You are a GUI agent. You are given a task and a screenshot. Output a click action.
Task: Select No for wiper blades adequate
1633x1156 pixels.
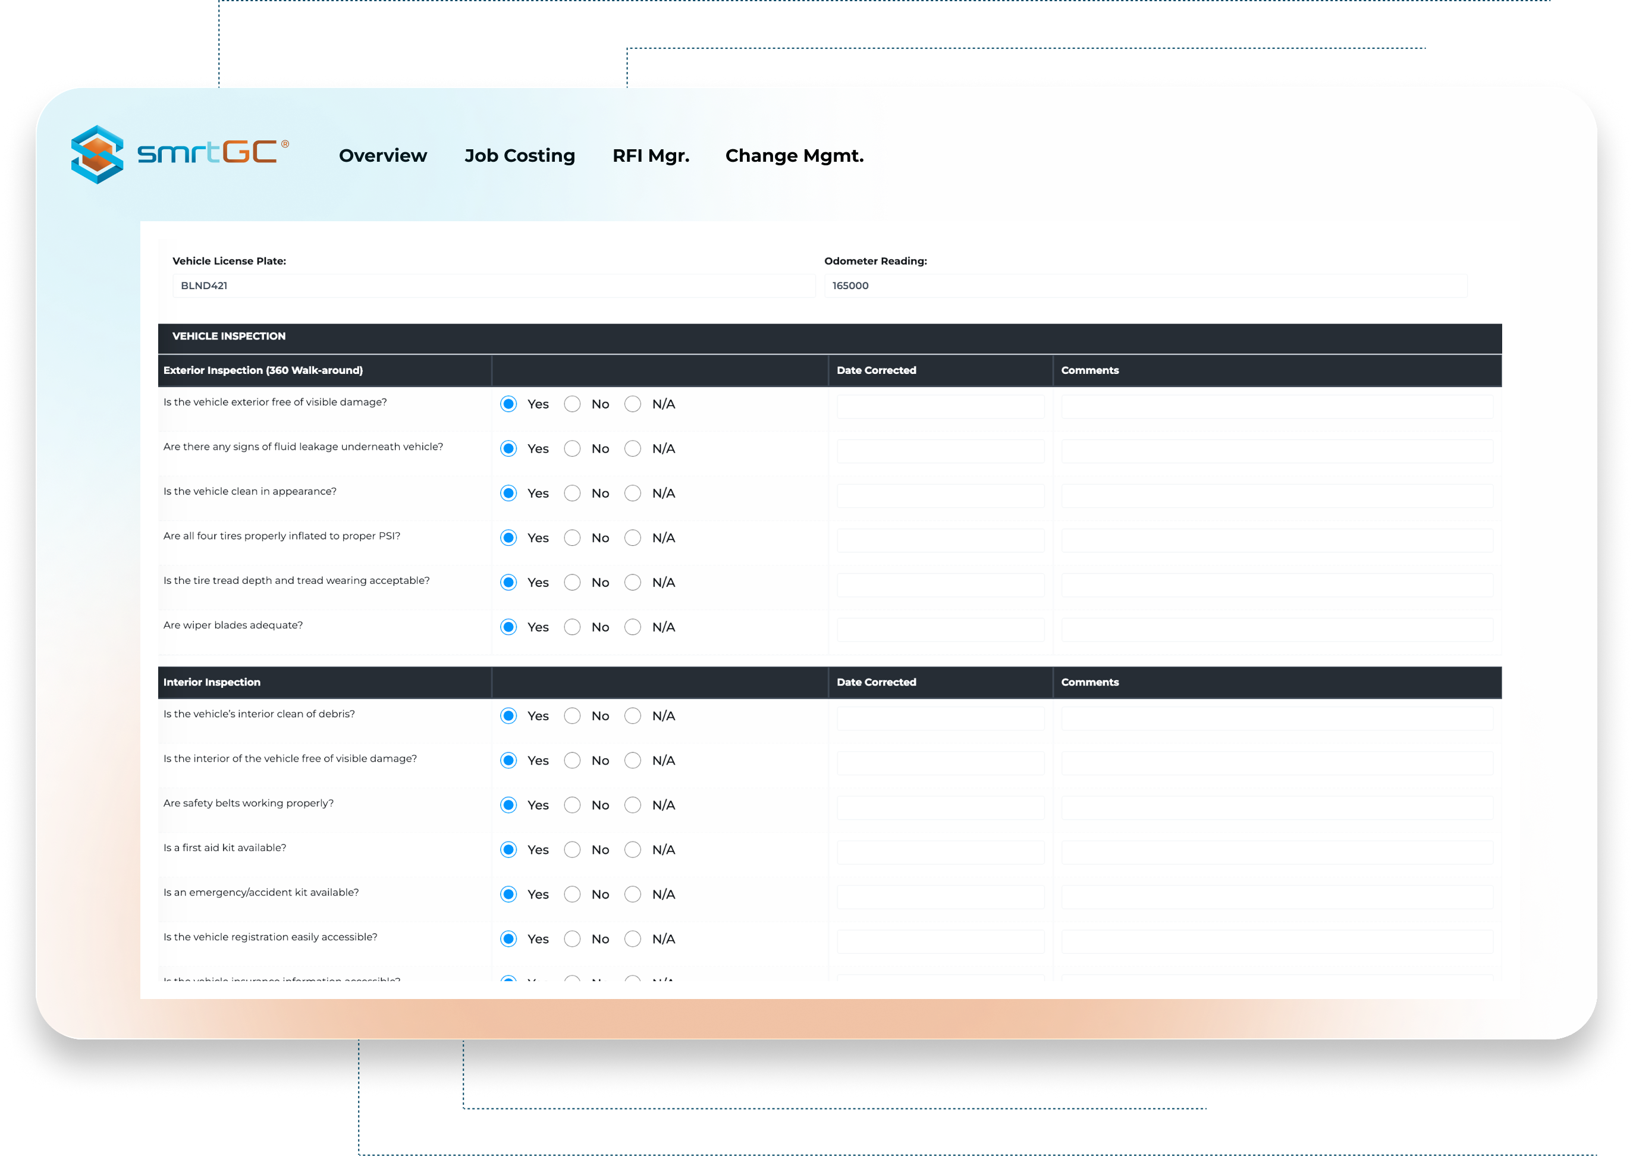(571, 627)
